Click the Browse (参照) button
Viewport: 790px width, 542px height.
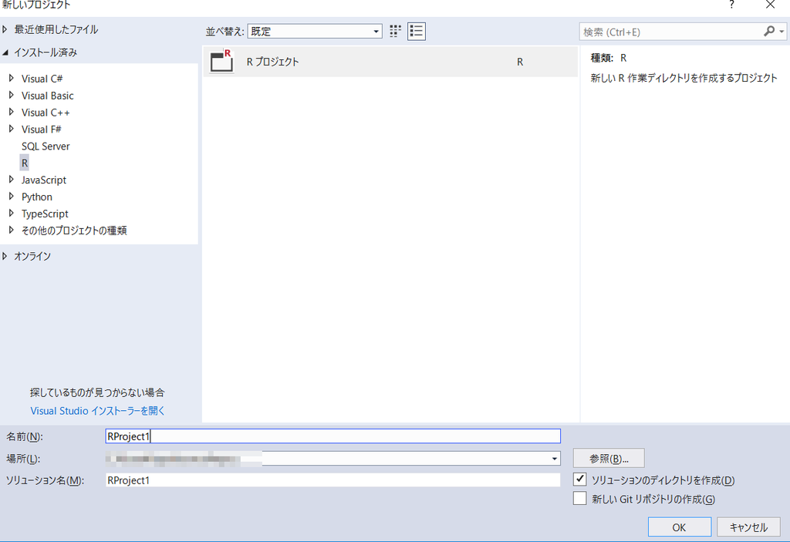(609, 459)
